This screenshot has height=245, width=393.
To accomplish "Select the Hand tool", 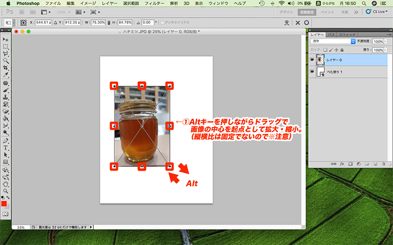I will pos(6,184).
